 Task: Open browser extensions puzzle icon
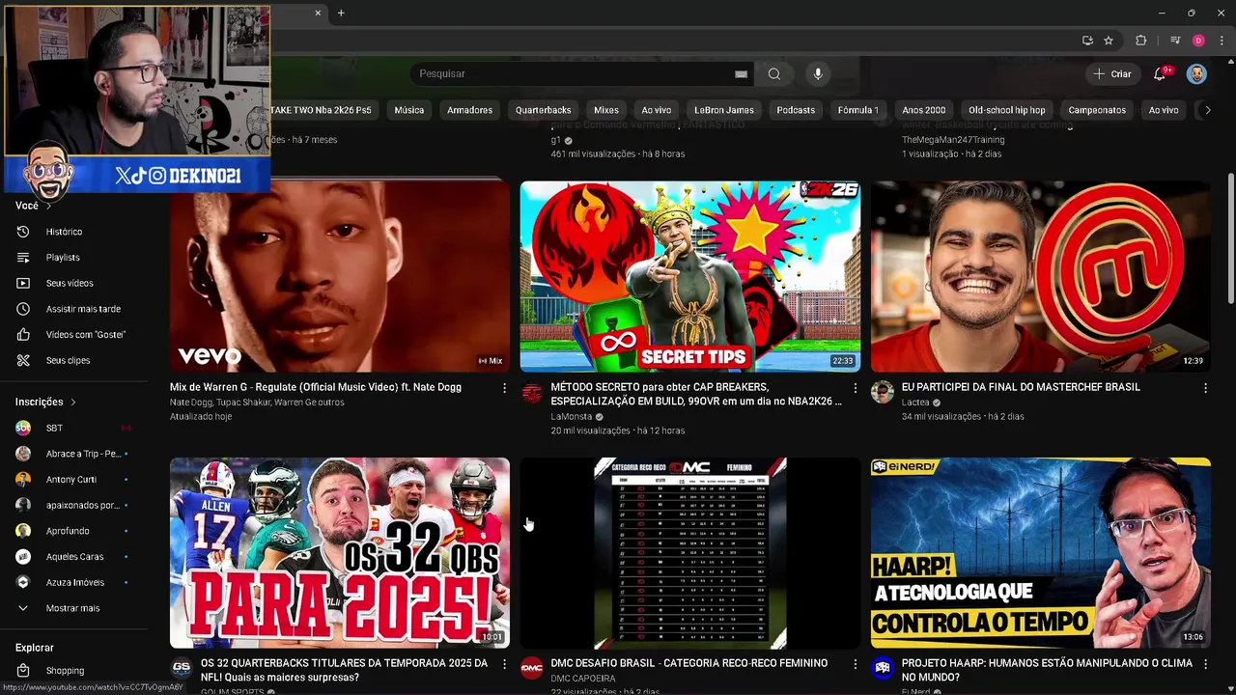[1140, 41]
